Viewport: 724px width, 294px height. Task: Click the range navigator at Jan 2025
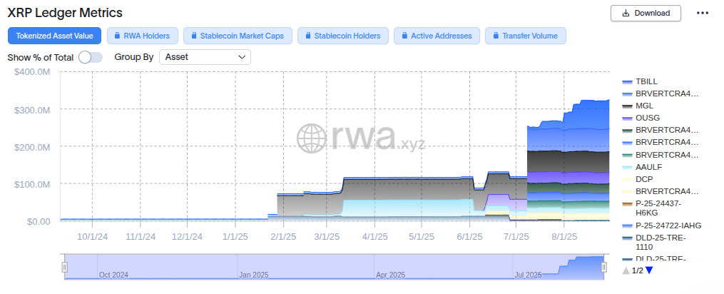click(253, 275)
